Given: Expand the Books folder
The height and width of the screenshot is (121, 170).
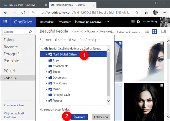Looking at the screenshot, I should click(46, 72).
